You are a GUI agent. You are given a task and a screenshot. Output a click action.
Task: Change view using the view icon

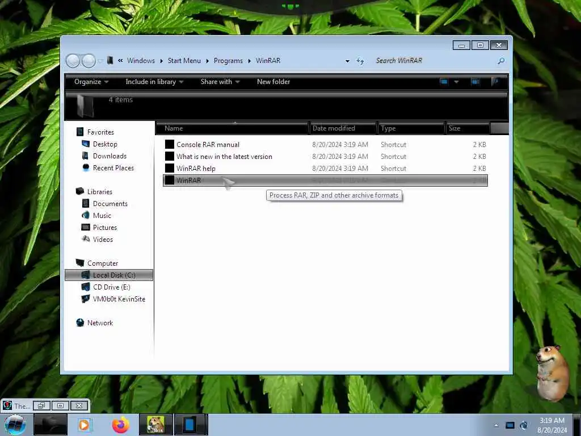(444, 82)
